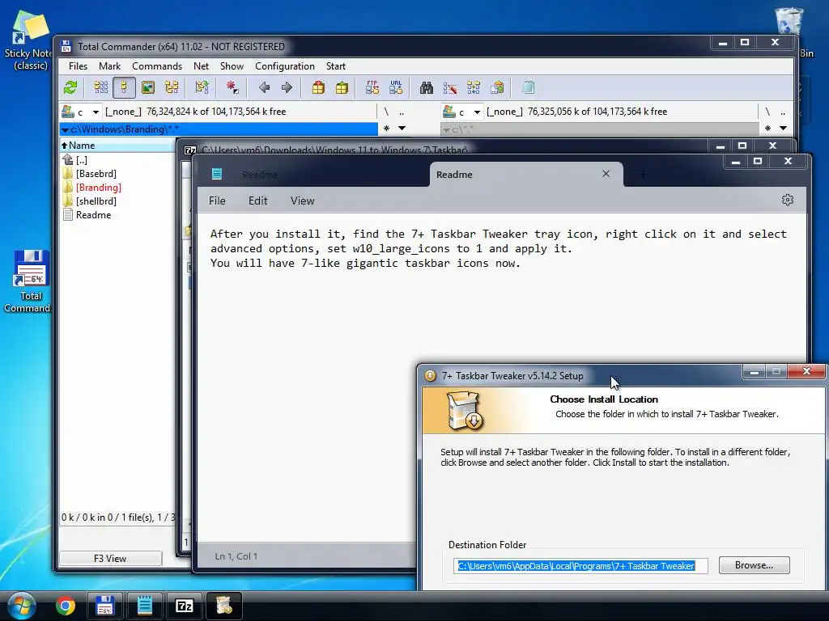829x621 pixels.
Task: Click the Unpack files open box icon
Action: coord(342,87)
